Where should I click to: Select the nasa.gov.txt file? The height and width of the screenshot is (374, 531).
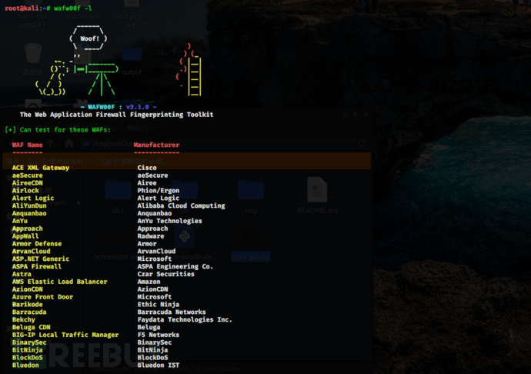coord(251,257)
